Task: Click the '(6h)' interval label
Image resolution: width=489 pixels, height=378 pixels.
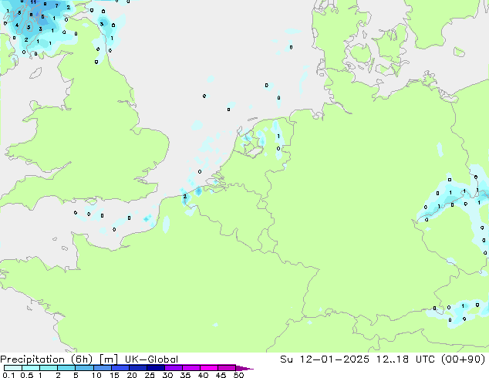Action: (82, 359)
